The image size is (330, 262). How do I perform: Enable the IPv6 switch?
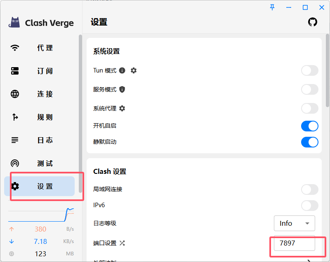coord(309,205)
